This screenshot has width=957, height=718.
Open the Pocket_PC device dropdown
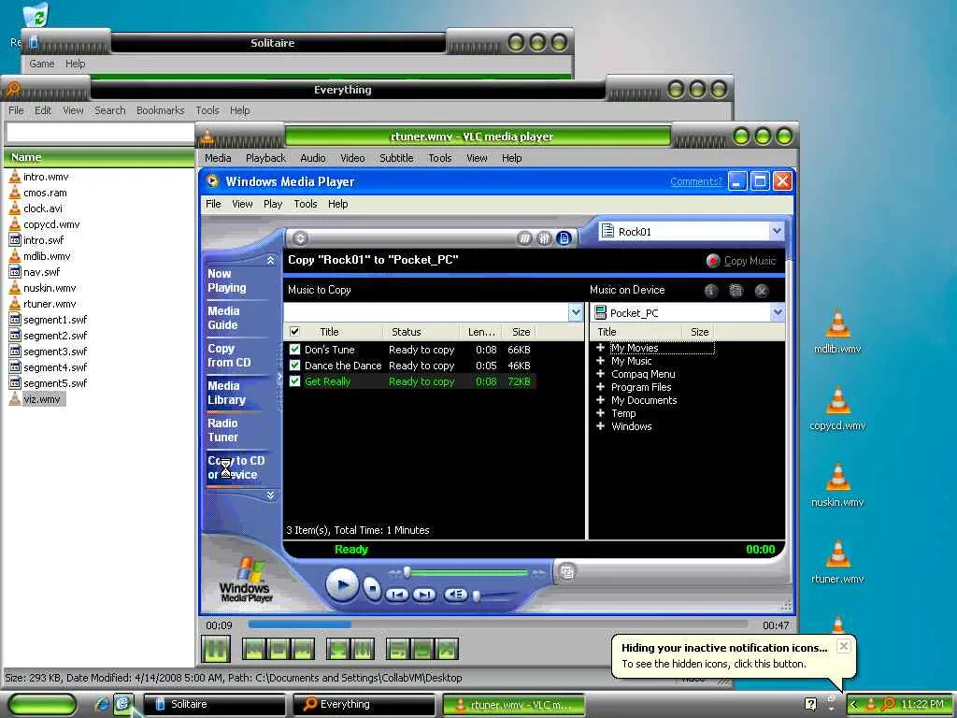pyautogui.click(x=777, y=312)
